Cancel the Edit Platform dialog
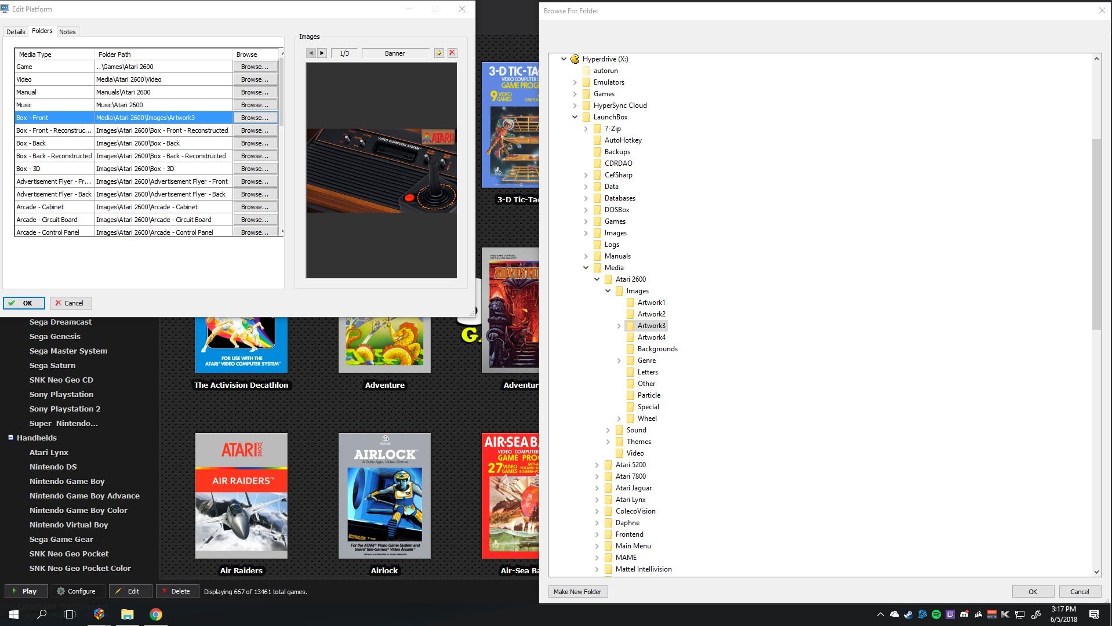This screenshot has height=626, width=1112. pyautogui.click(x=70, y=303)
